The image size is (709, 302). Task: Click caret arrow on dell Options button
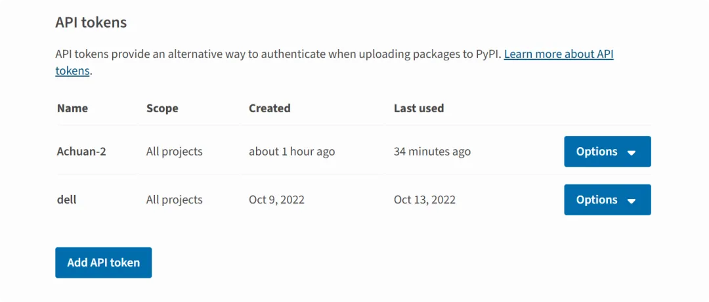point(632,201)
